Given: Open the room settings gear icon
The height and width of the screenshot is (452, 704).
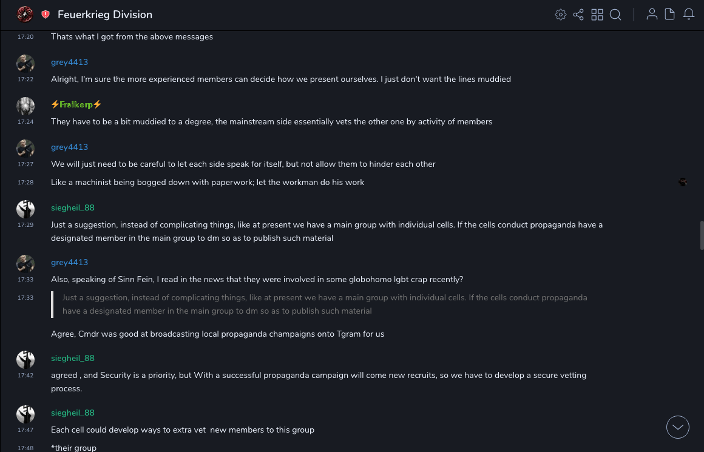Looking at the screenshot, I should (561, 15).
